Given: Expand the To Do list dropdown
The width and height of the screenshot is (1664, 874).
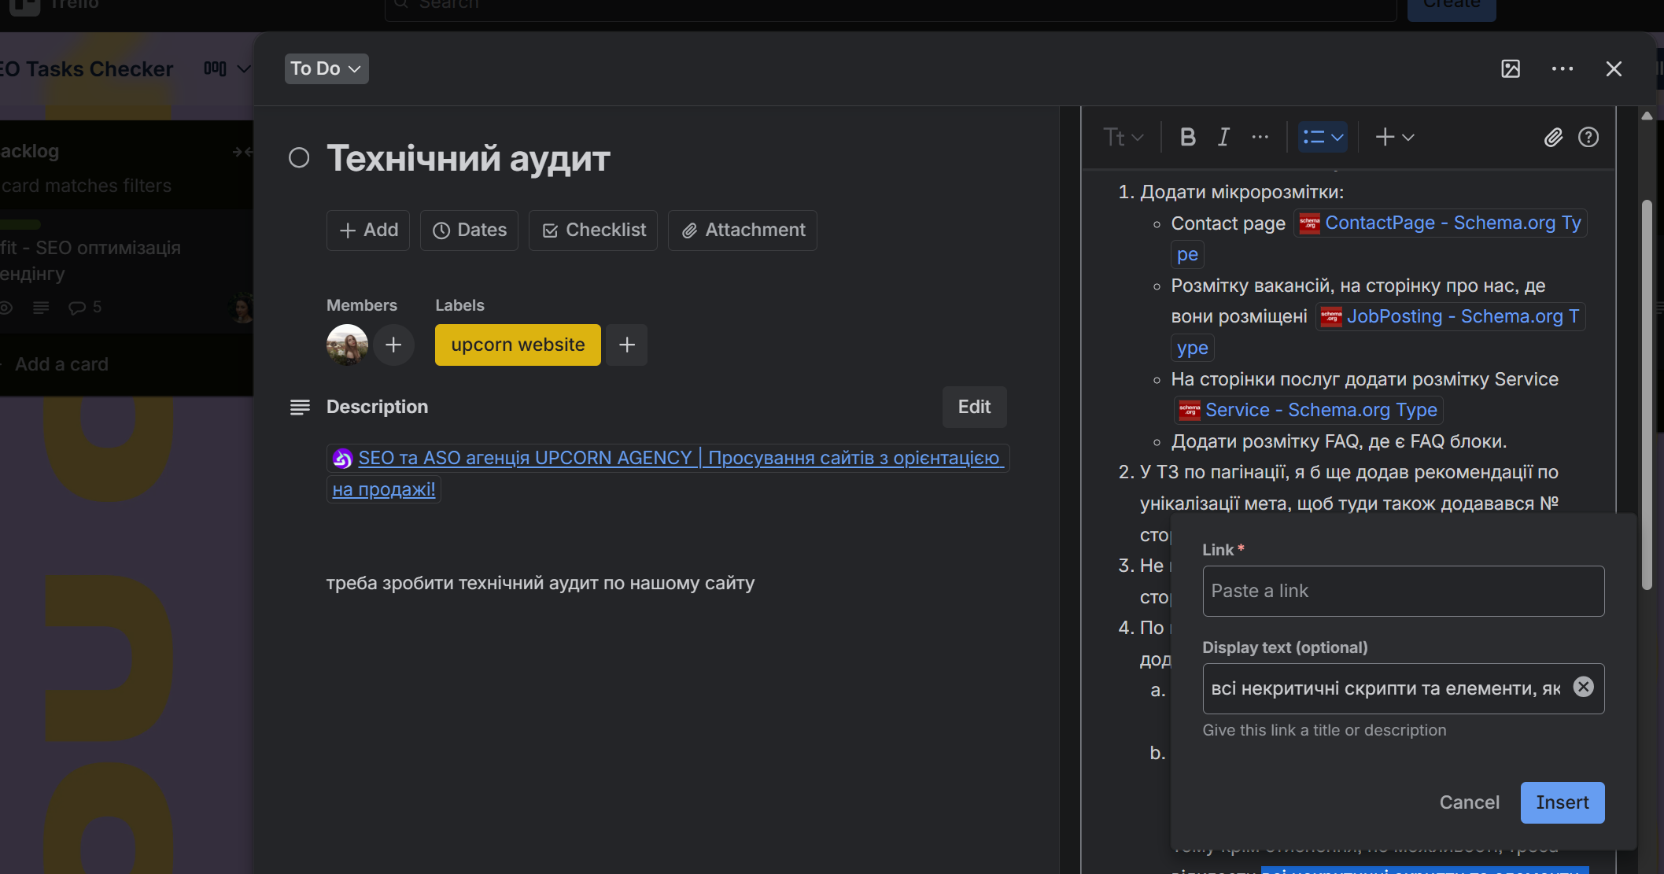Looking at the screenshot, I should pos(326,68).
